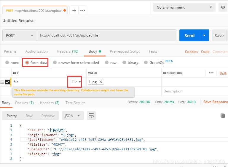228x167 pixels.
Task: Choose the x-www-form-urlencoded radio option
Action: pyautogui.click(x=55, y=63)
